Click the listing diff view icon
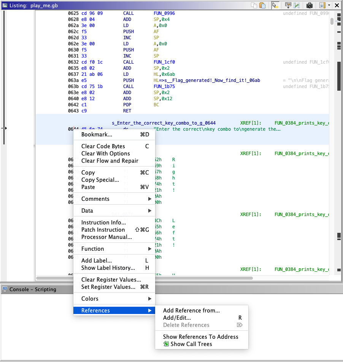Image resolution: width=343 pixels, height=362 pixels. pos(297,5)
